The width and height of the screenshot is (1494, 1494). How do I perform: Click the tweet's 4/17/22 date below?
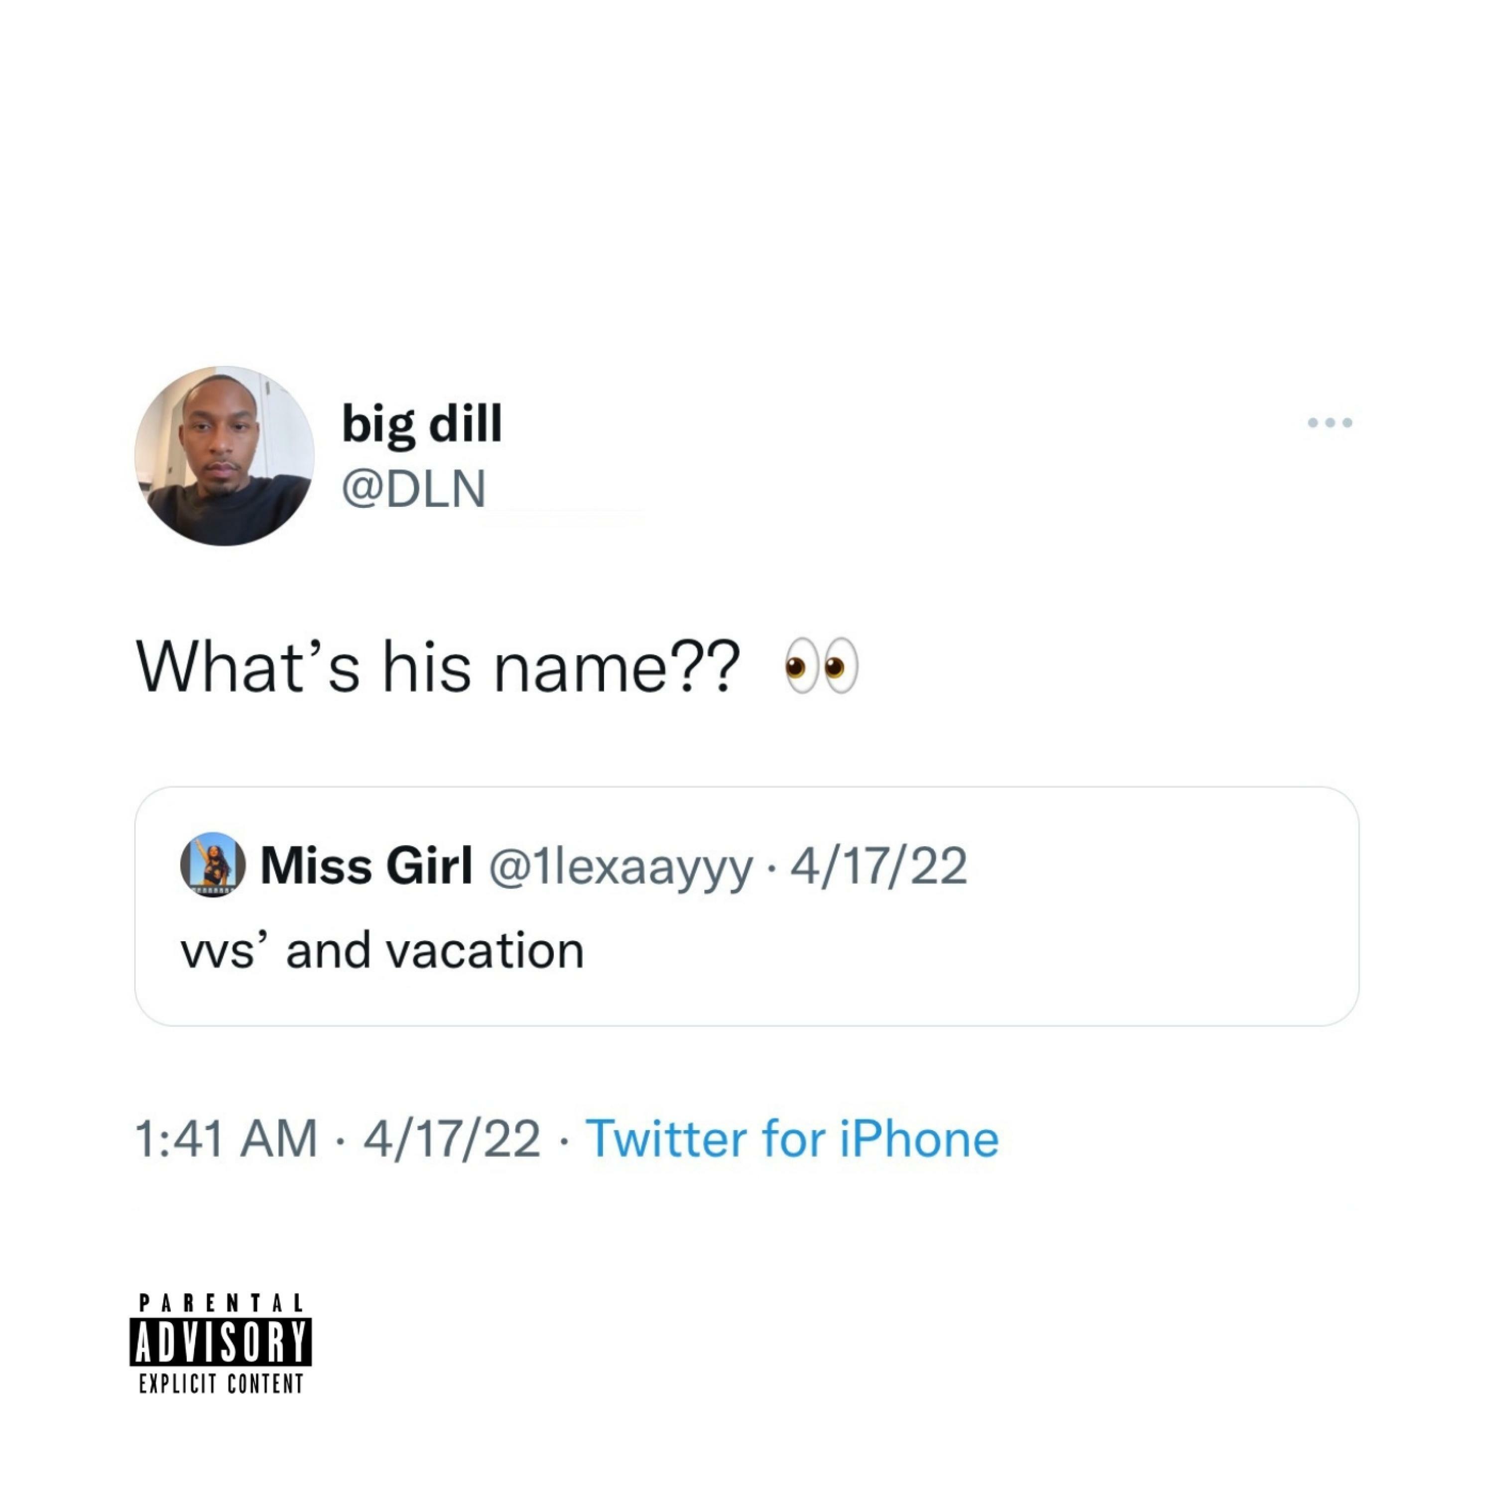click(452, 1138)
